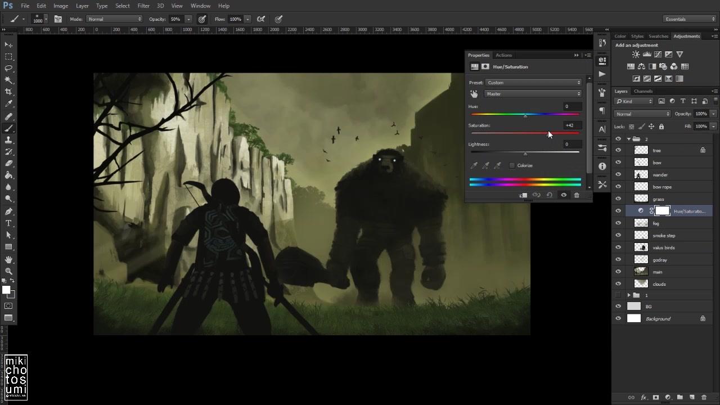Click the Saturation slider track
The height and width of the screenshot is (405, 720).
[525, 133]
